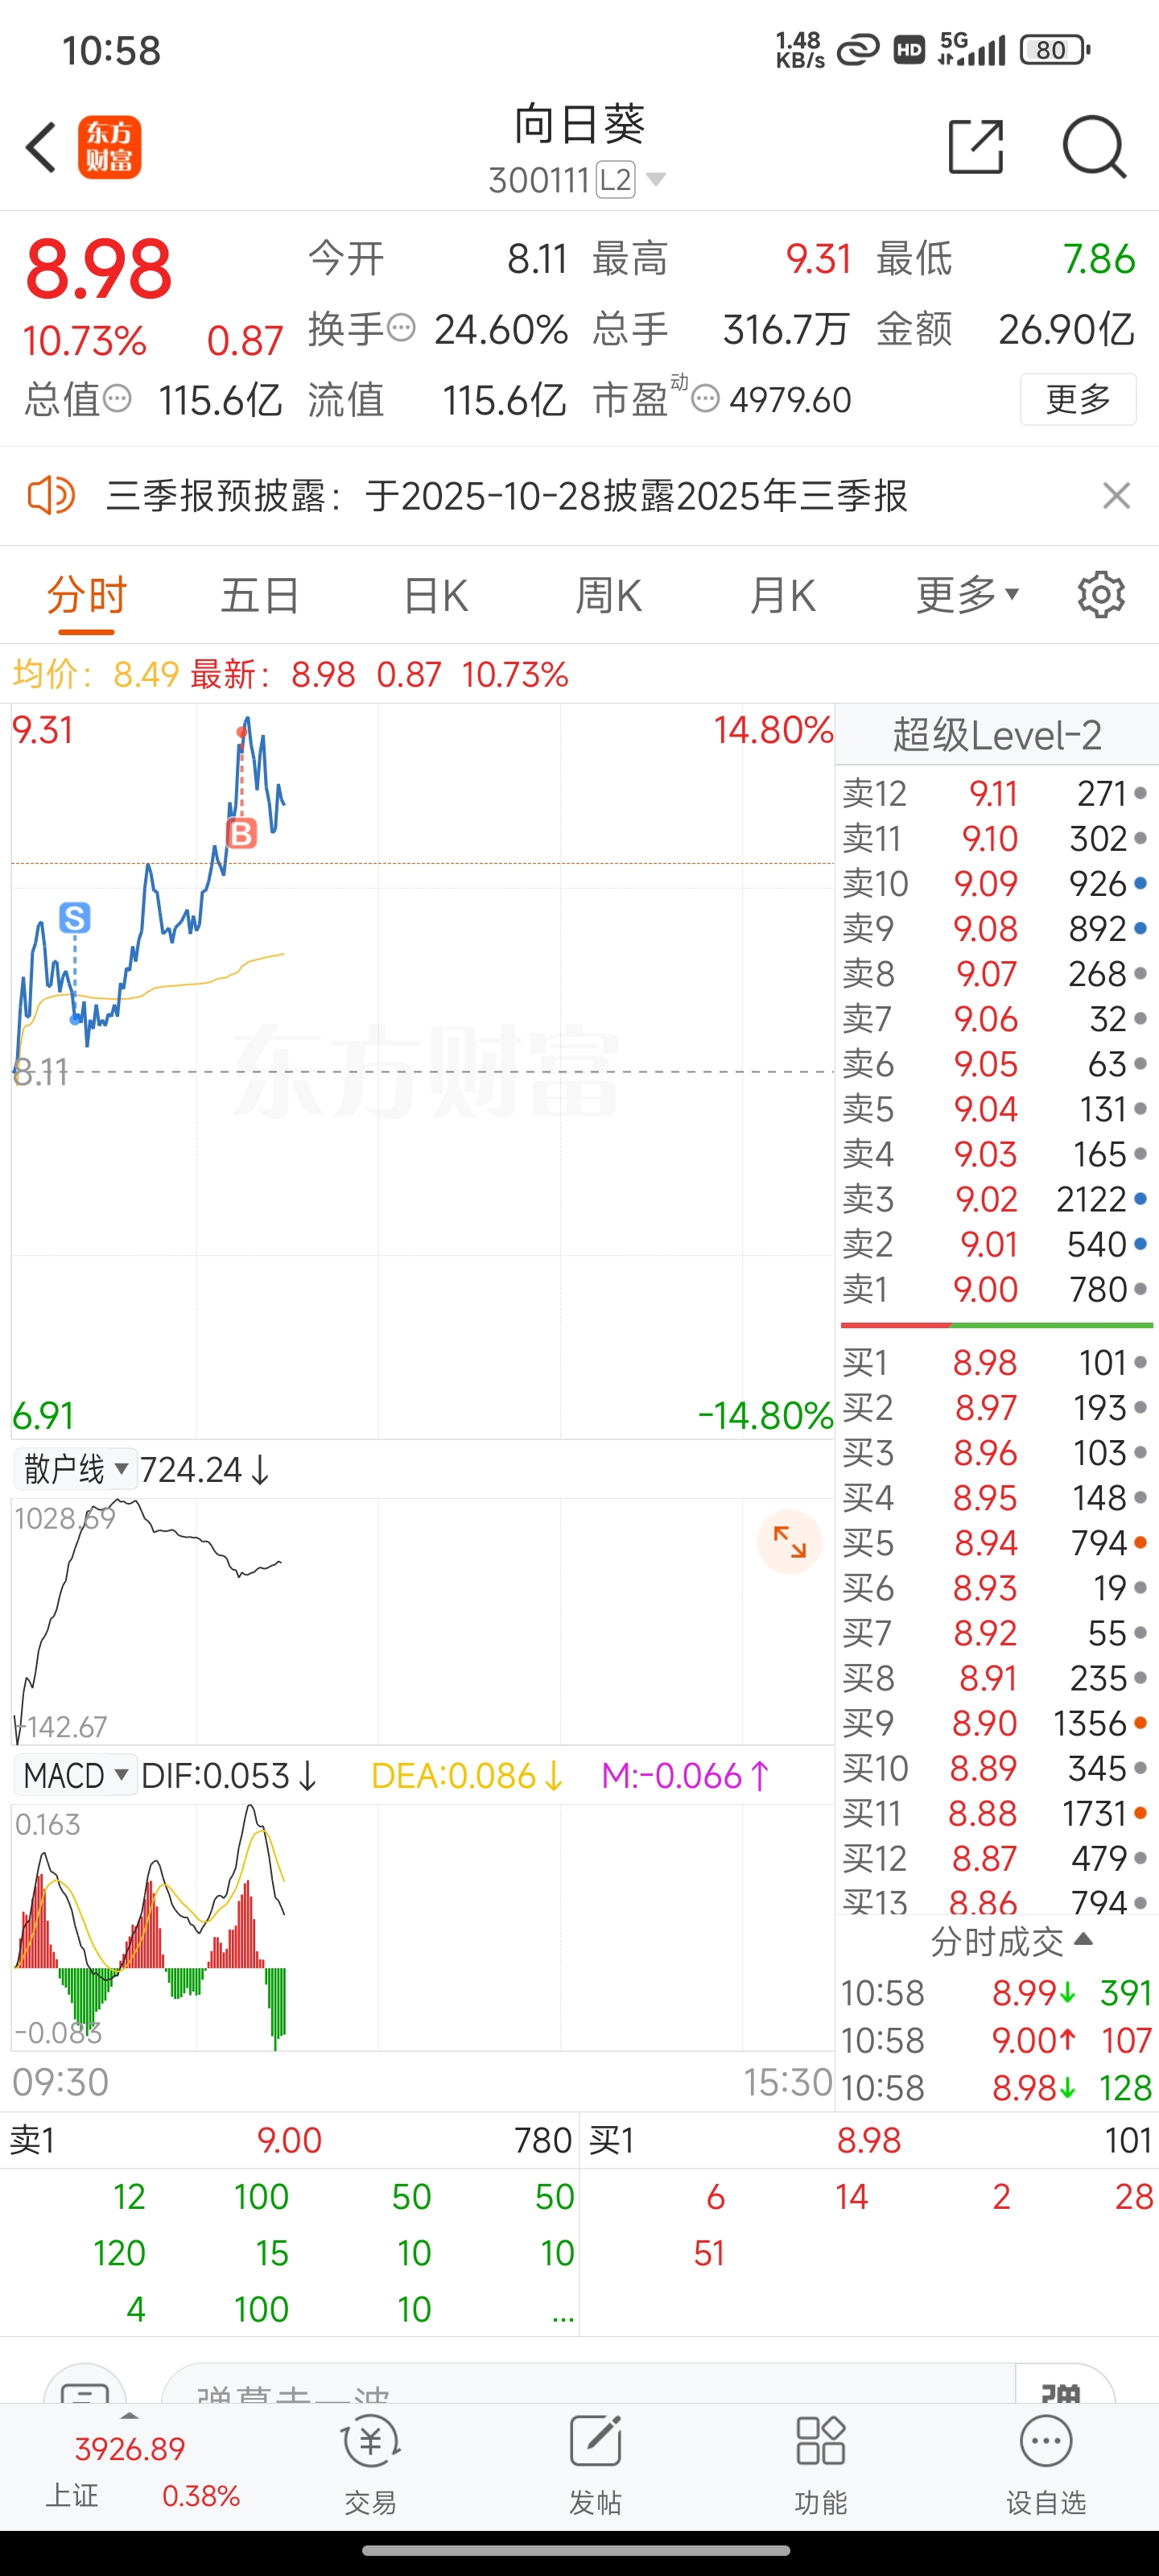The width and height of the screenshot is (1159, 2576).
Task: Tap info icon next to 总值
Action: [x=117, y=399]
